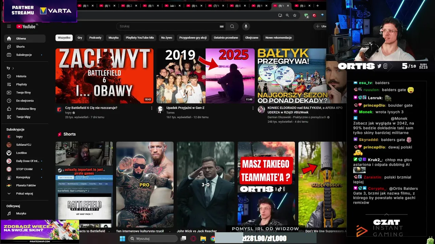The image size is (435, 244).
Task: Click the YouTube logo
Action: pos(26,26)
